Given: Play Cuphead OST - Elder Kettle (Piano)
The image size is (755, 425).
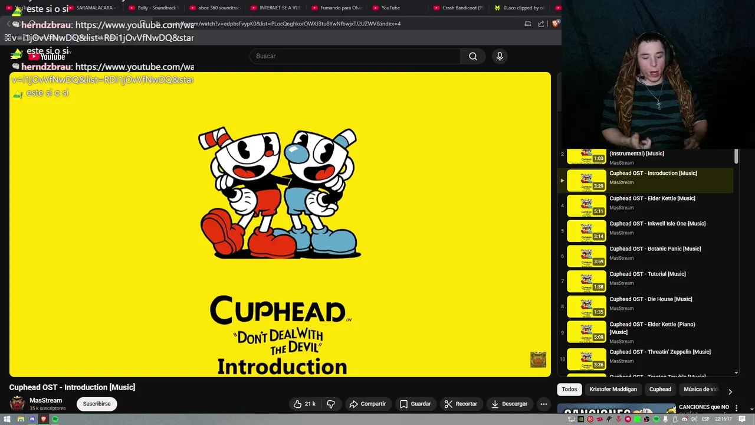Looking at the screenshot, I should click(646, 332).
